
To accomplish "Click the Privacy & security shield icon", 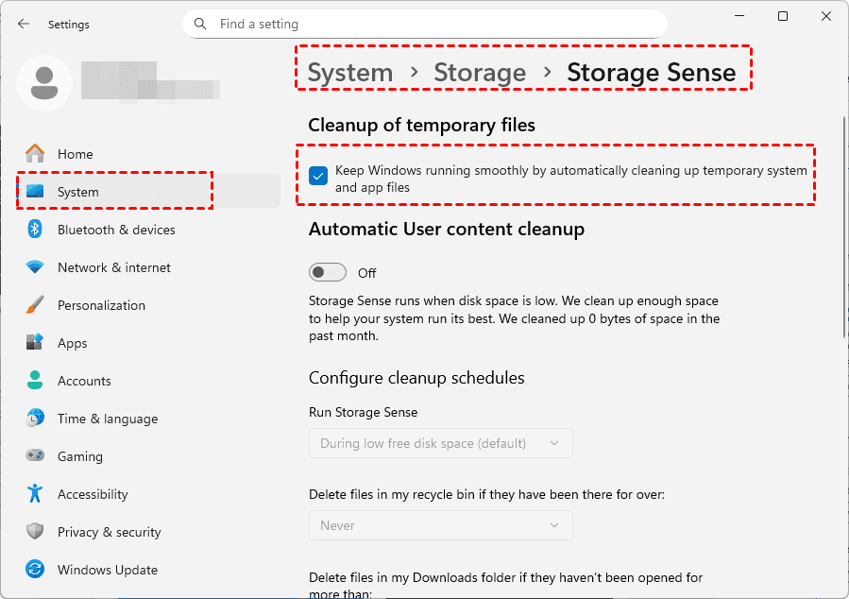I will point(35,532).
